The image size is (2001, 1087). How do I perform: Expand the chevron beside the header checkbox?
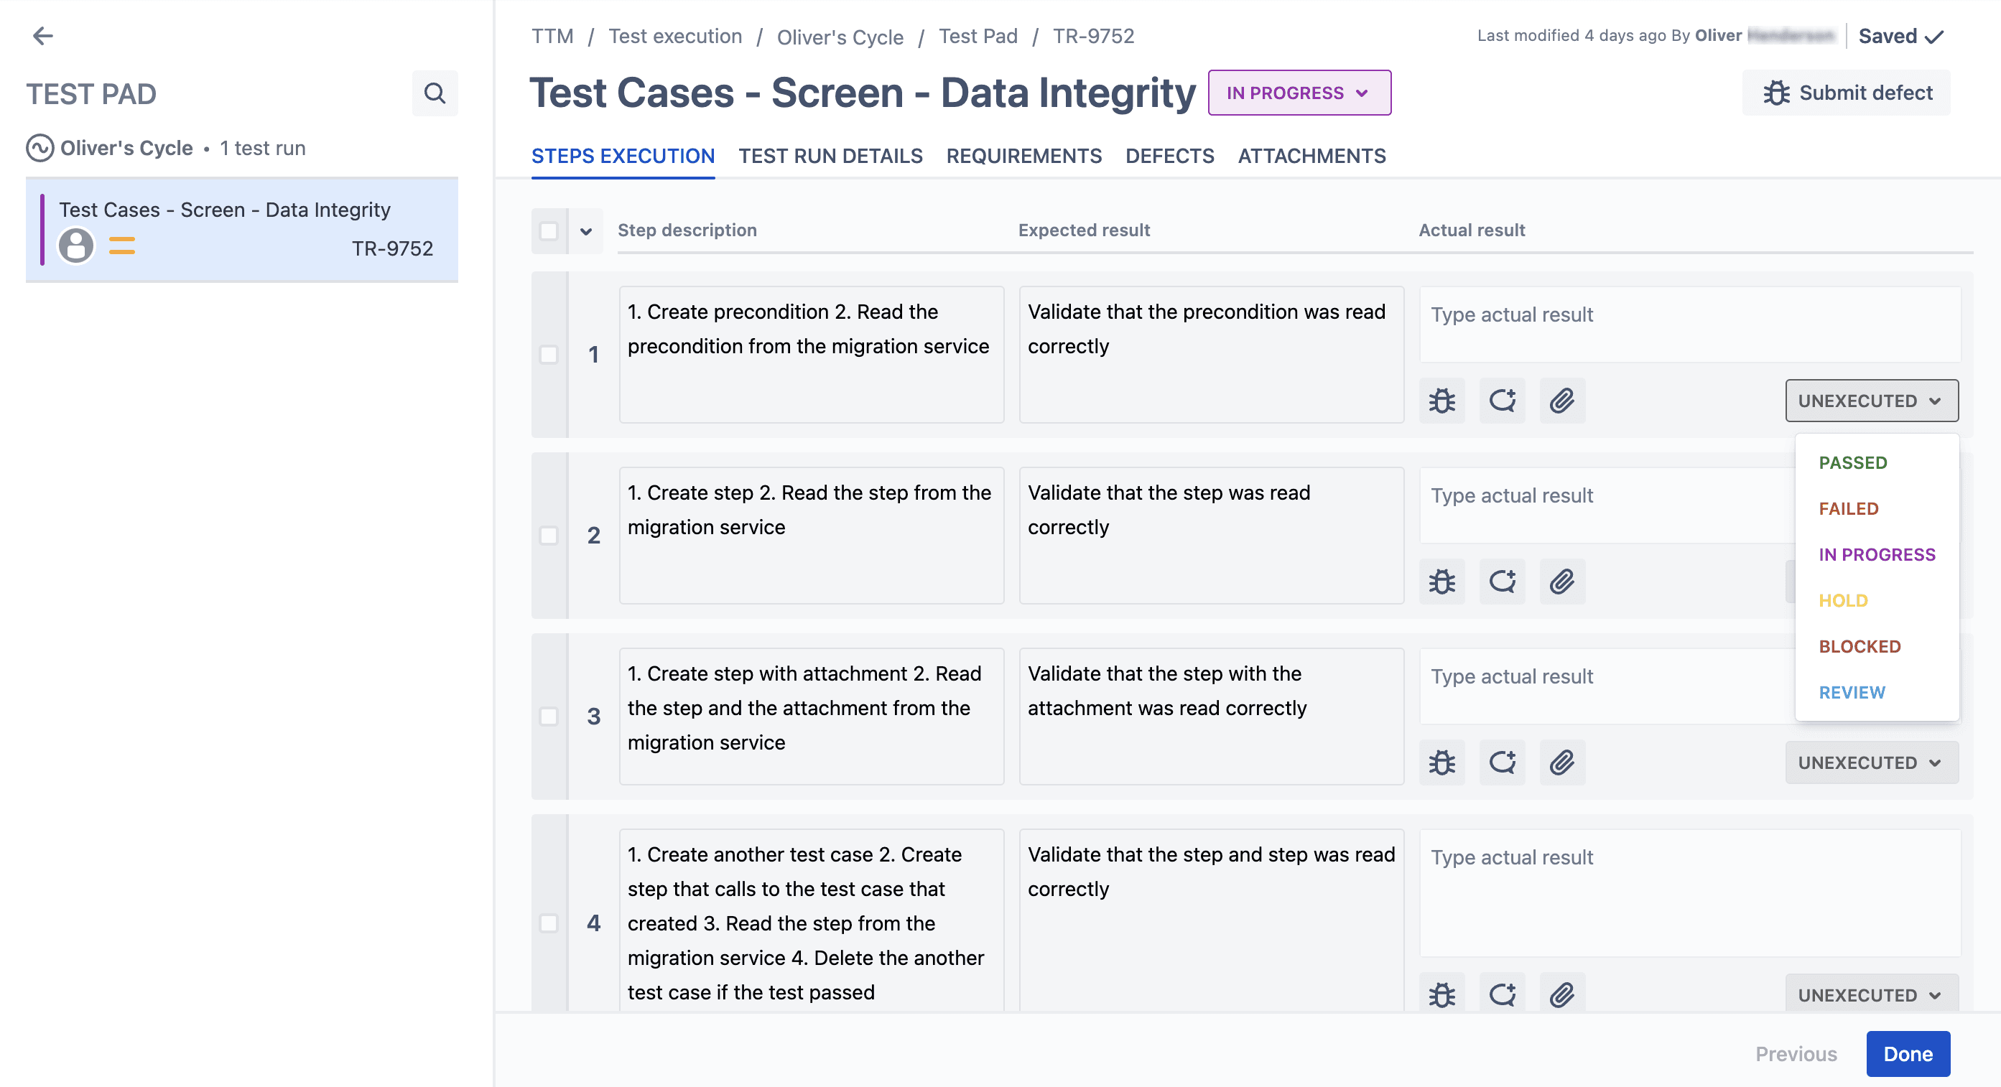pos(585,230)
